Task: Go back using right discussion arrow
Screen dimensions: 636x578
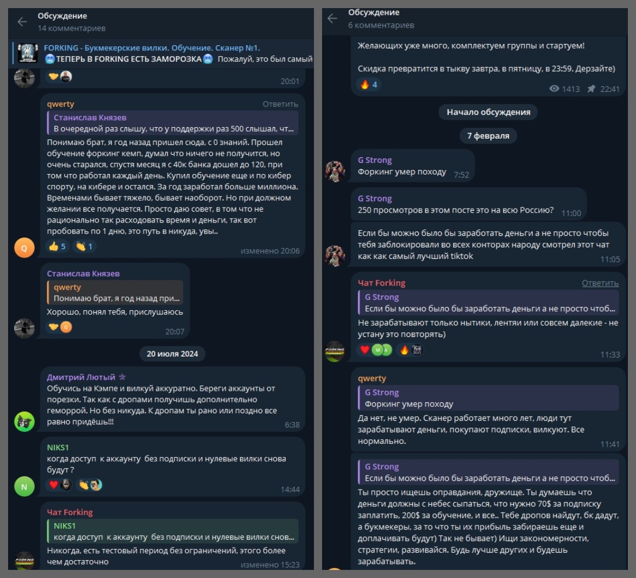Action: pos(332,18)
